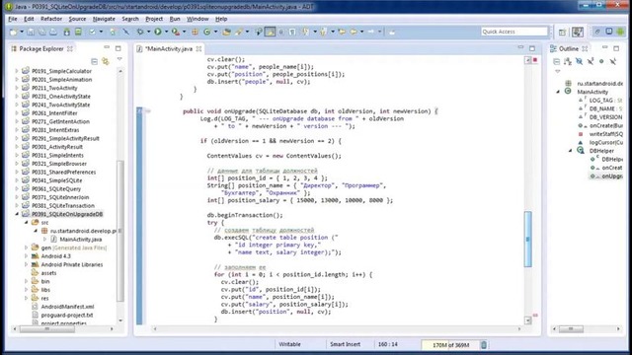
Task: Close the MainActivity.java tab
Action: (x=199, y=48)
